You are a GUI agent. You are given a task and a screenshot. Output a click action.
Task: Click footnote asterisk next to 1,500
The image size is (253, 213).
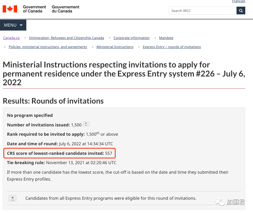(86, 124)
